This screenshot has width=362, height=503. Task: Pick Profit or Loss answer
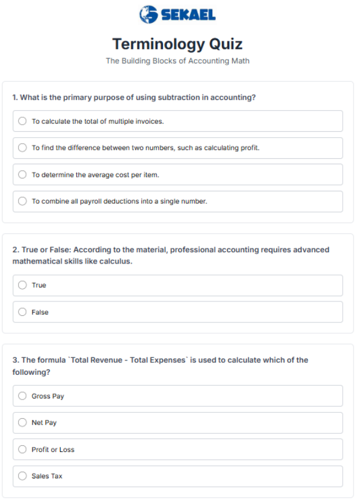point(53,450)
